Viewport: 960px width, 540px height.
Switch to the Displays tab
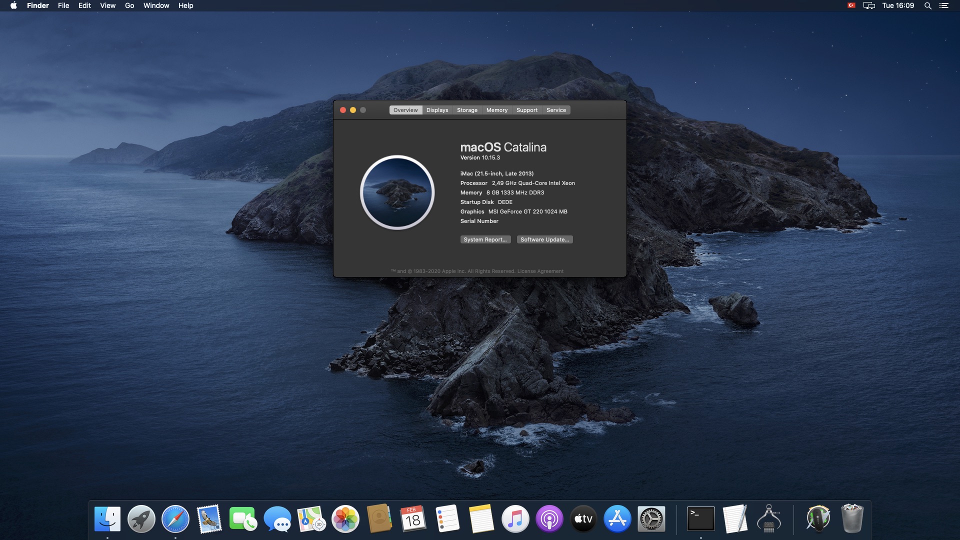[437, 110]
